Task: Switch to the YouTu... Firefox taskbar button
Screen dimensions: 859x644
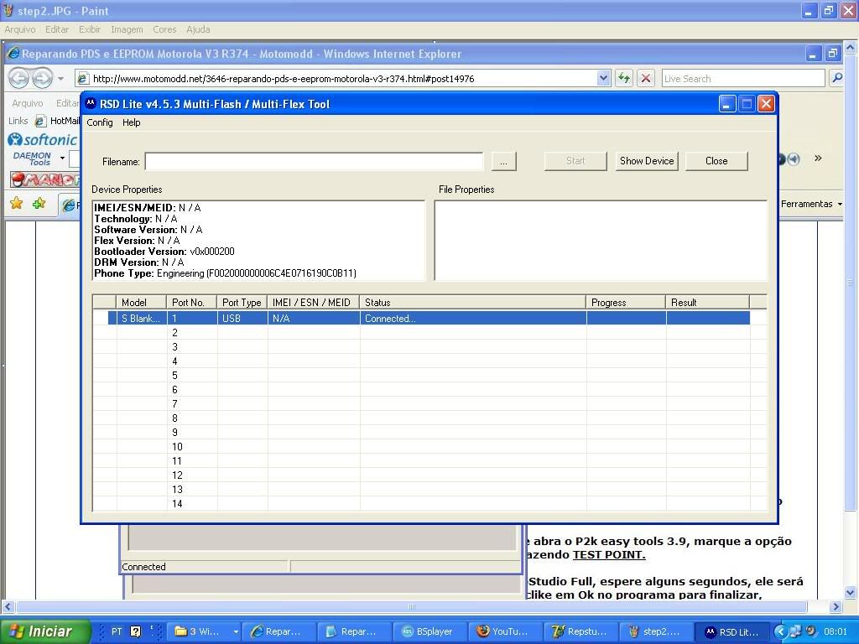Action: click(506, 631)
